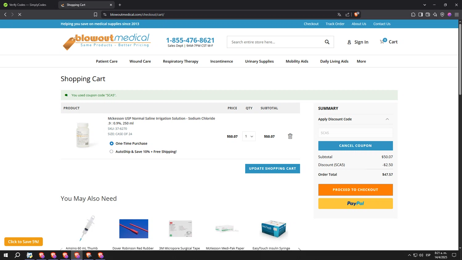
Task: Open the Leo AI sparkle icon
Action: click(x=435, y=14)
